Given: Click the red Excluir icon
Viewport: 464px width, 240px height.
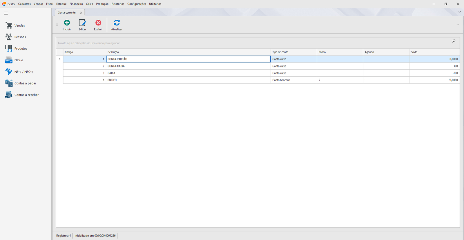Looking at the screenshot, I should [x=98, y=23].
